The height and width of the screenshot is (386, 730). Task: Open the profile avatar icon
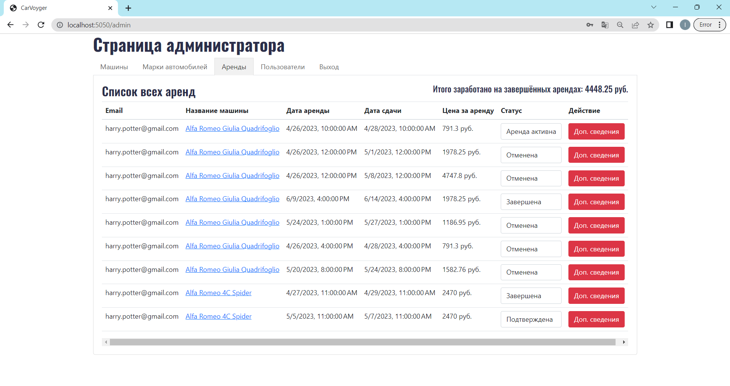pyautogui.click(x=685, y=25)
